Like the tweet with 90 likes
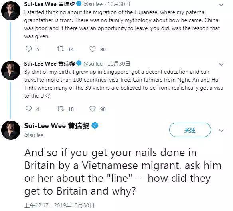Image resolution: width=233 pixels, height=211 pixels. pyautogui.click(x=93, y=109)
